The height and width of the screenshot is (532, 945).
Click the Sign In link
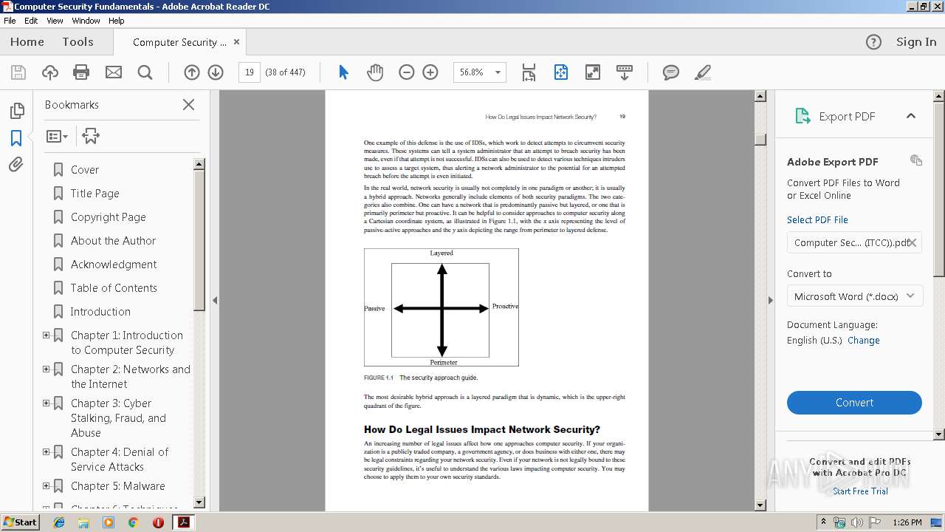pyautogui.click(x=916, y=42)
